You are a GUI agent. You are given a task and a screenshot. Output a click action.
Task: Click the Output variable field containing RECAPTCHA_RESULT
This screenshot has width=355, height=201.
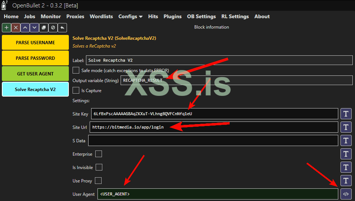[237, 80]
